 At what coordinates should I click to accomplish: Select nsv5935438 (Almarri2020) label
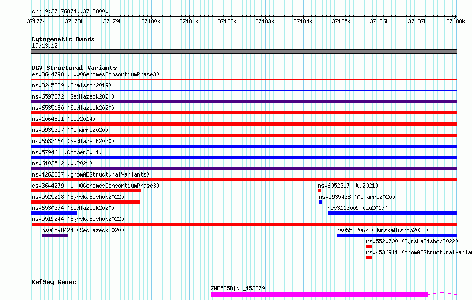coord(357,197)
